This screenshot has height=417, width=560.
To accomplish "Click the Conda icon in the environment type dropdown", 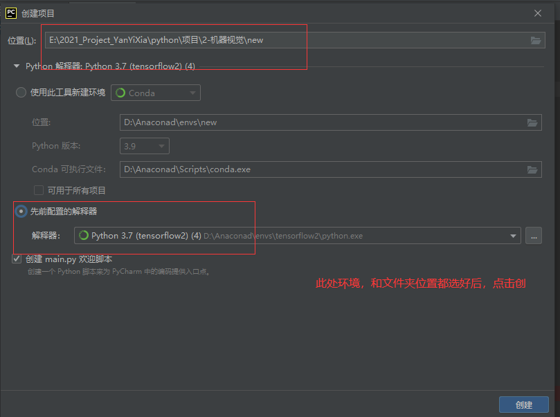I will click(120, 93).
